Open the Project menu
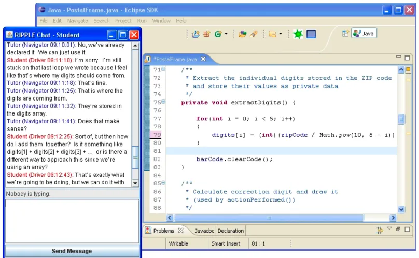This screenshot has height=258, width=419. tap(123, 21)
